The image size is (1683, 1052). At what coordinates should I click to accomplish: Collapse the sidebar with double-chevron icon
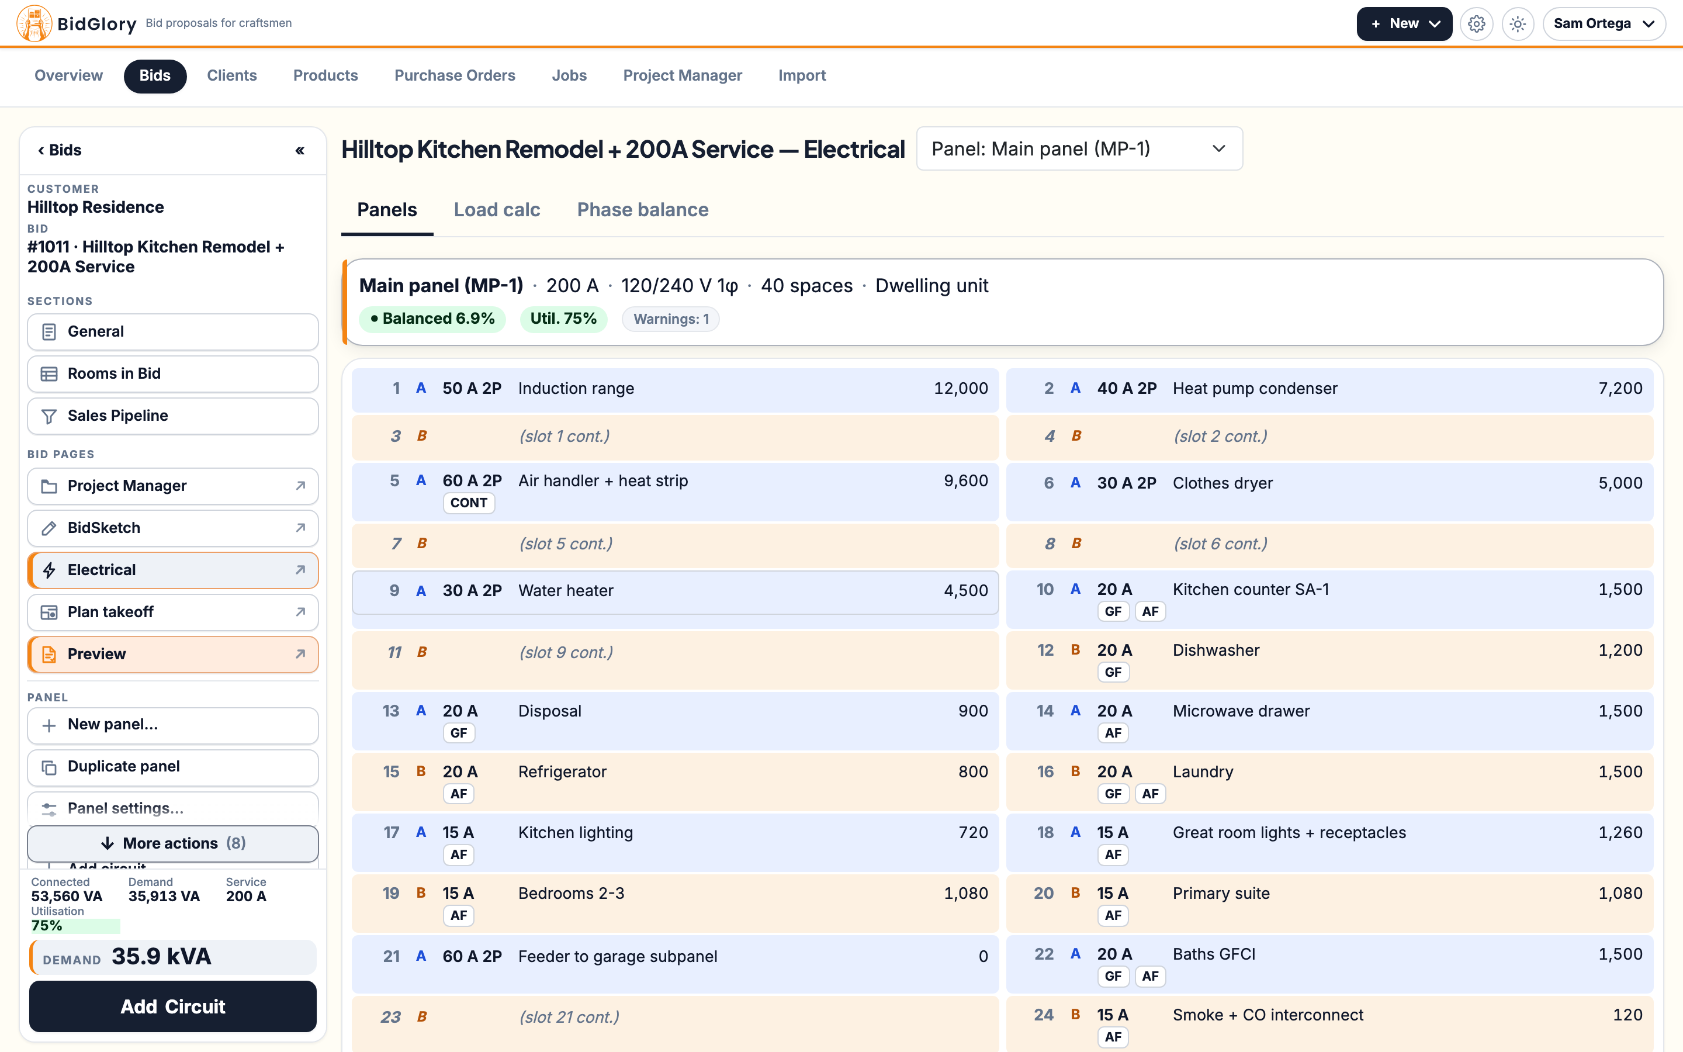[x=300, y=150]
